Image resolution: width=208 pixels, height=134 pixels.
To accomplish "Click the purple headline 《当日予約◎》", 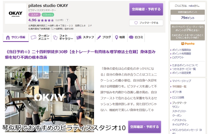I will (80, 54).
